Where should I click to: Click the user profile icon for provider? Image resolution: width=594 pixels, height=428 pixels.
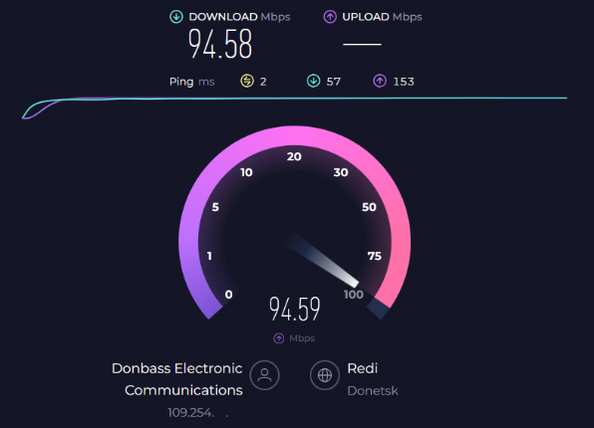264,375
